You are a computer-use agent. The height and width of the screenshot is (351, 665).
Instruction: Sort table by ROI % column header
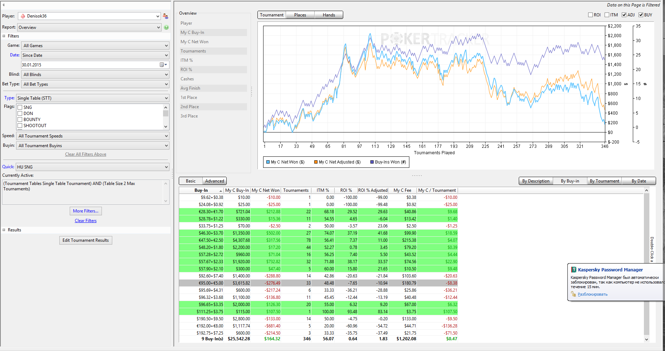click(346, 190)
